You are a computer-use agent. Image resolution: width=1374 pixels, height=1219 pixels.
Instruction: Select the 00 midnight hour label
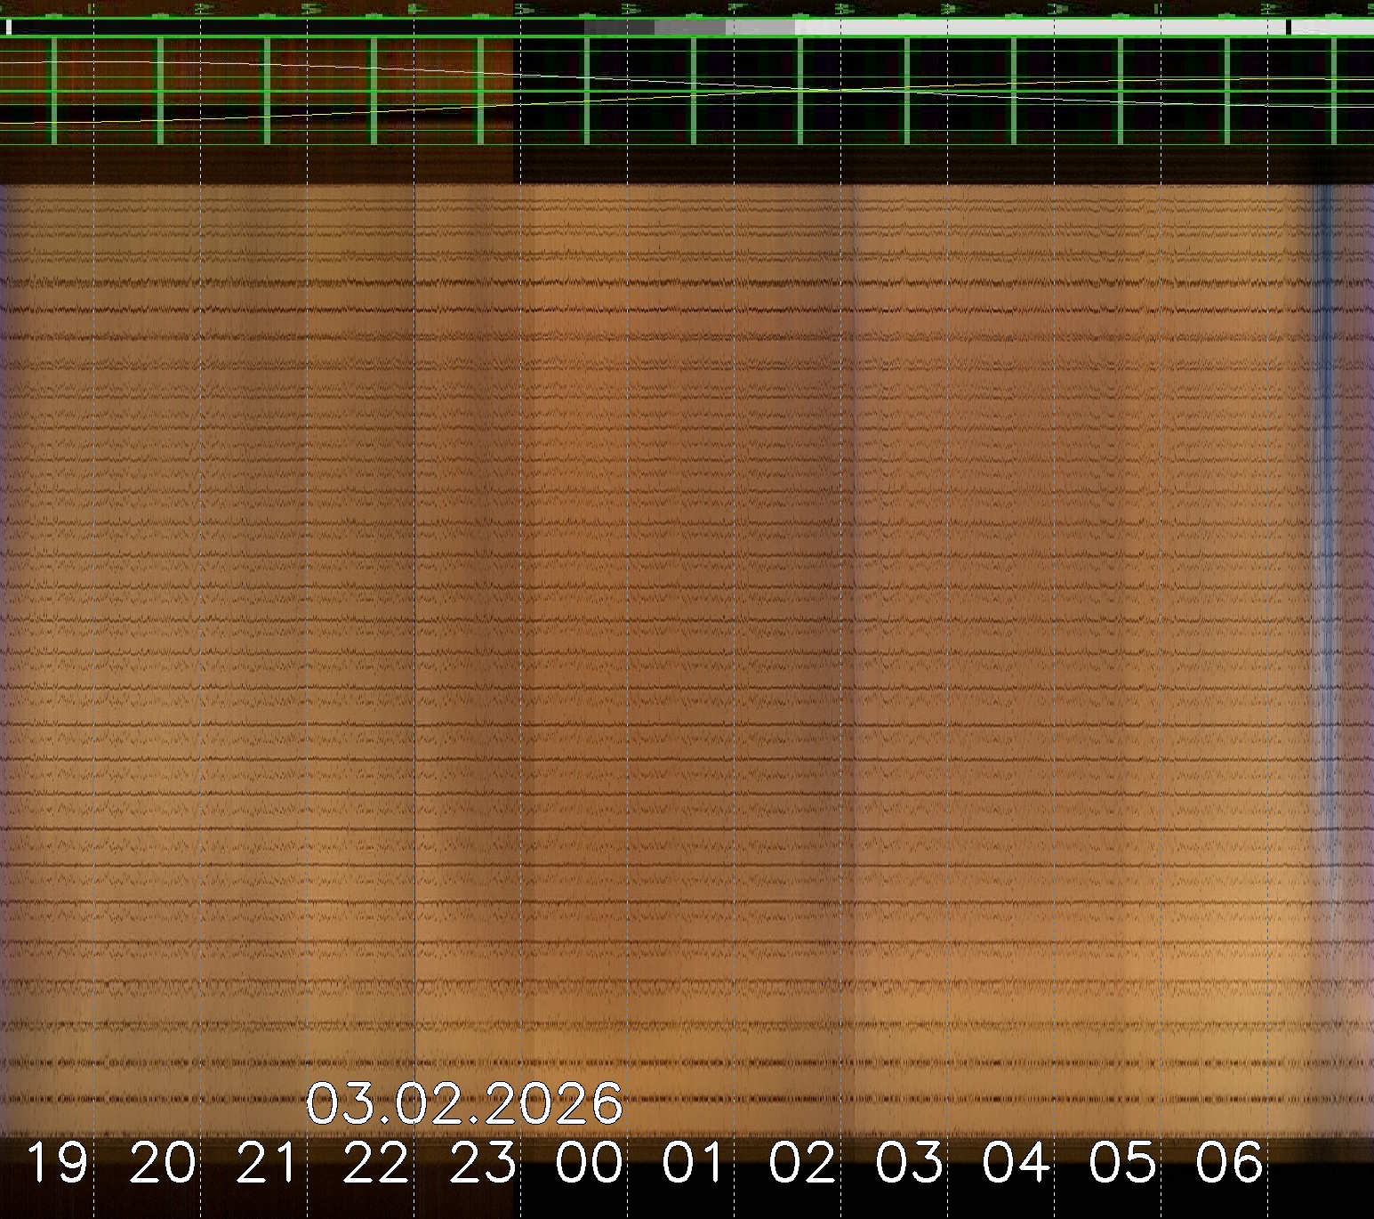click(590, 1163)
